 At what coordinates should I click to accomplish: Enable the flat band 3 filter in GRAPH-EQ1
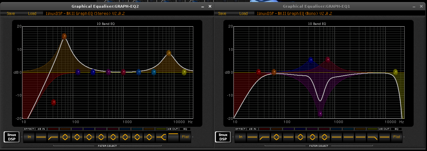[x=289, y=137]
